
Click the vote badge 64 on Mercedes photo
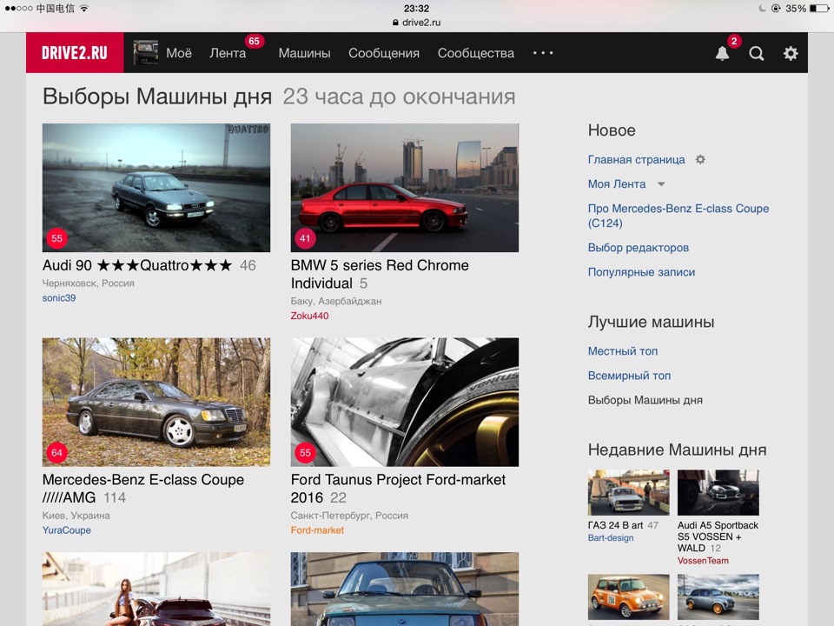point(57,453)
